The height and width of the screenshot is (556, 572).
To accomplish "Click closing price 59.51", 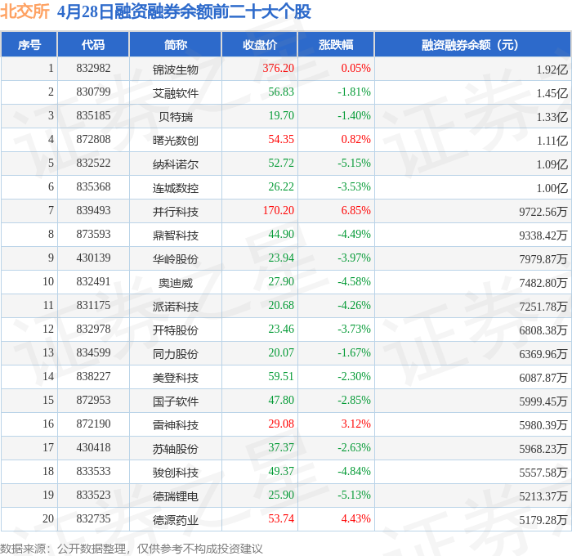I will pyautogui.click(x=281, y=377).
